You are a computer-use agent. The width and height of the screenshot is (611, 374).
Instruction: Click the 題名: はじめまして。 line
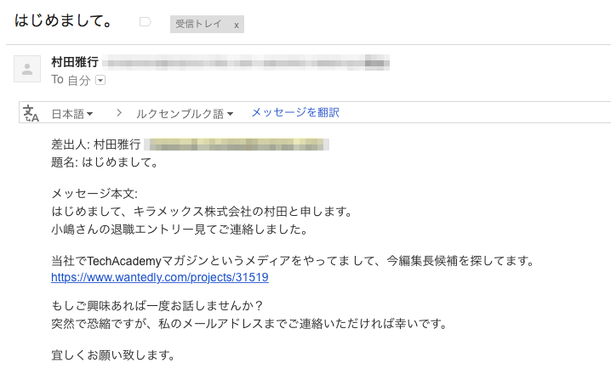tap(104, 161)
